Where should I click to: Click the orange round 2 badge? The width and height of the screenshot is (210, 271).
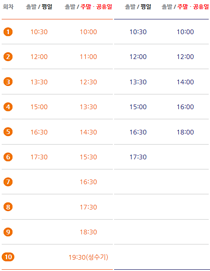point(8,57)
